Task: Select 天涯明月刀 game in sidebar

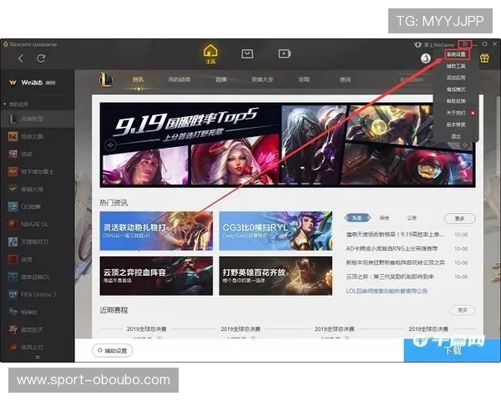Action: [x=38, y=241]
